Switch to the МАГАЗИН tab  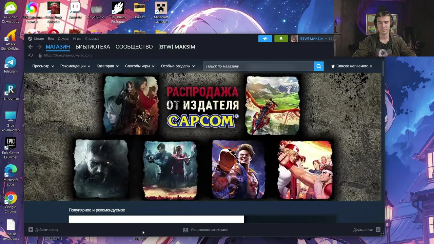point(58,47)
